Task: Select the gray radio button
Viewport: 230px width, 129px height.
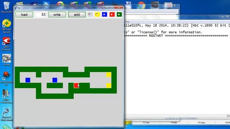Action: [x=90, y=14]
